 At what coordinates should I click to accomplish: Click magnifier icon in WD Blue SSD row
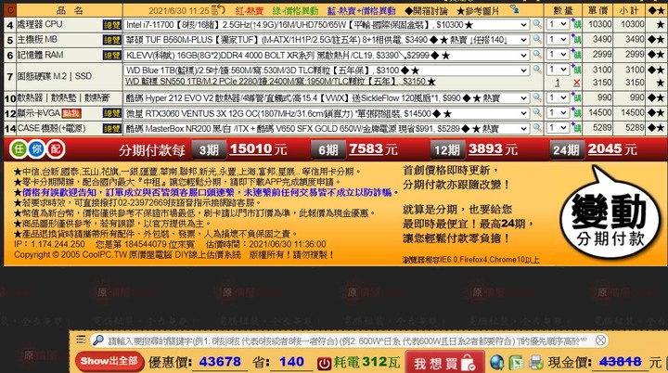click(x=537, y=70)
